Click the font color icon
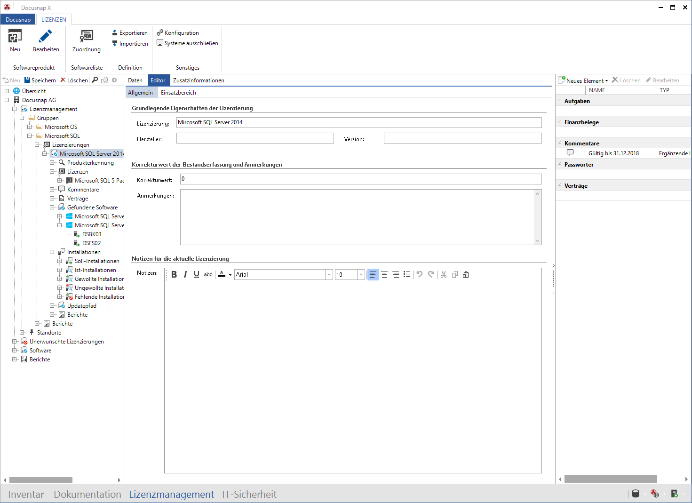Image resolution: width=692 pixels, height=503 pixels. 222,274
